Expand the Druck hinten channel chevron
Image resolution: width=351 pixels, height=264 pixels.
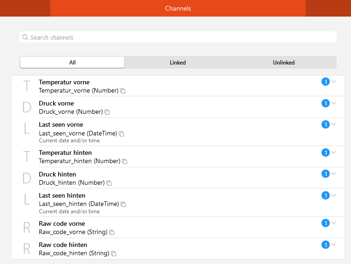tap(334, 174)
